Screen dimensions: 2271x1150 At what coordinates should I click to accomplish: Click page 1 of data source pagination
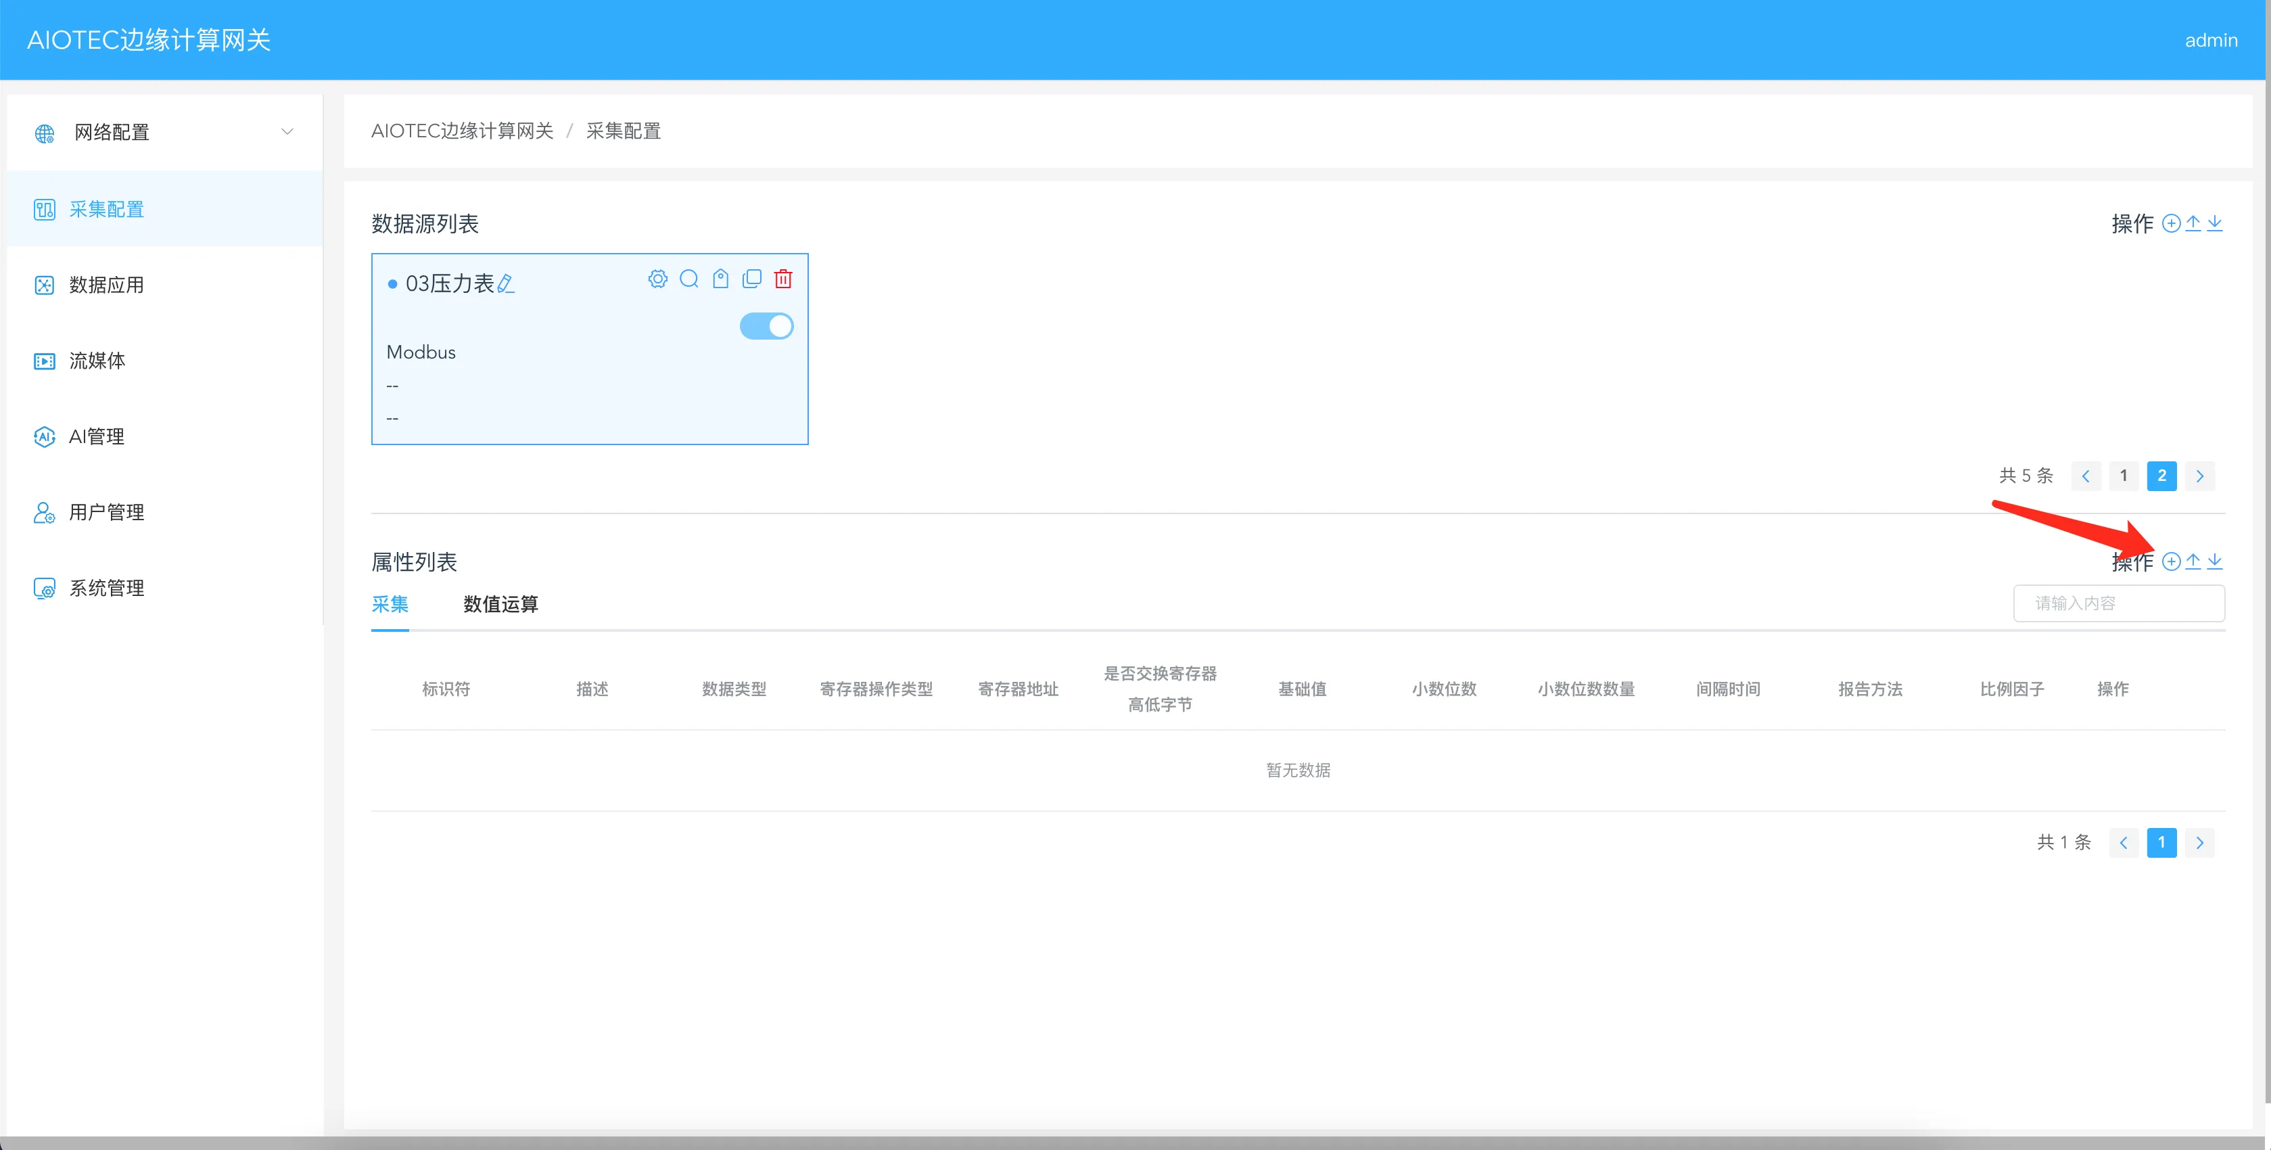tap(2124, 476)
